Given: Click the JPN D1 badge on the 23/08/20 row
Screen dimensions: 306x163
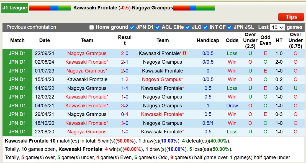Looking at the screenshot, I should click(17, 132).
